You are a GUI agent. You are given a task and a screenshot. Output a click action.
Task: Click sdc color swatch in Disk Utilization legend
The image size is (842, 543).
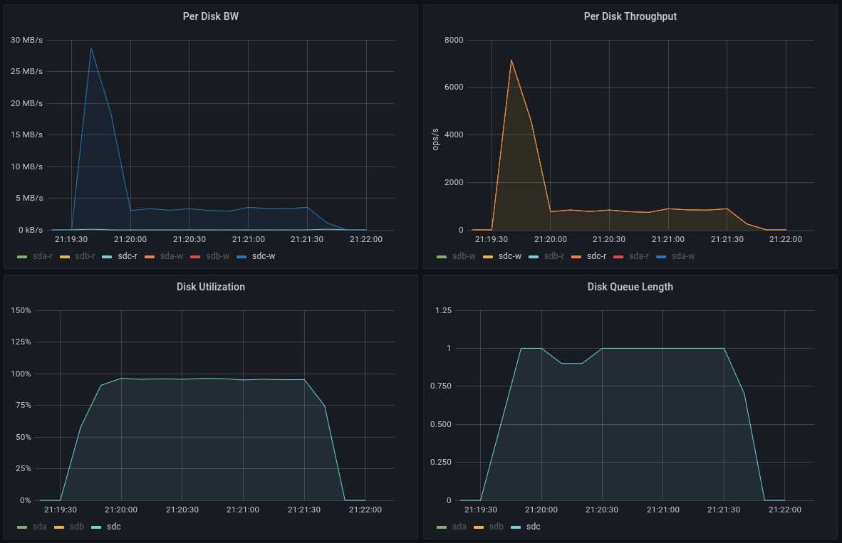96,527
